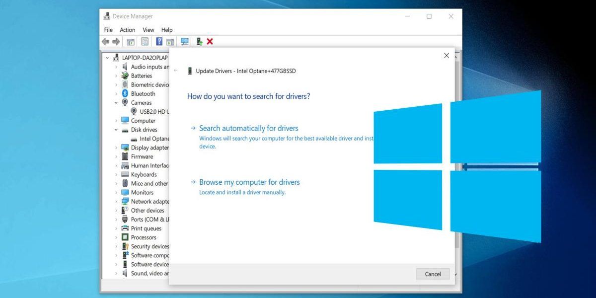Click the Computer monitor icon in tree
Image resolution: width=596 pixels, height=298 pixels.
(125, 121)
